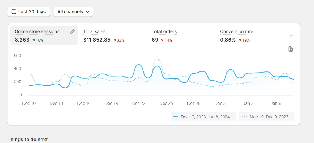Click the solid line peak near Dec 22
314x143 pixels.
138,65
